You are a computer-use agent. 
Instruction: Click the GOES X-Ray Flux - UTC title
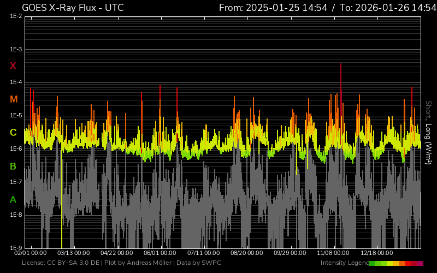click(73, 8)
